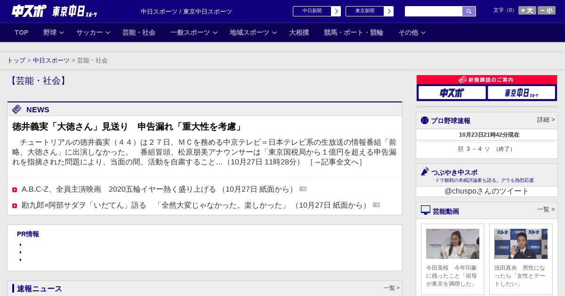Screen dimensions: 565x296
Task: Click トップ breadcrumb link
Action: click(16, 61)
